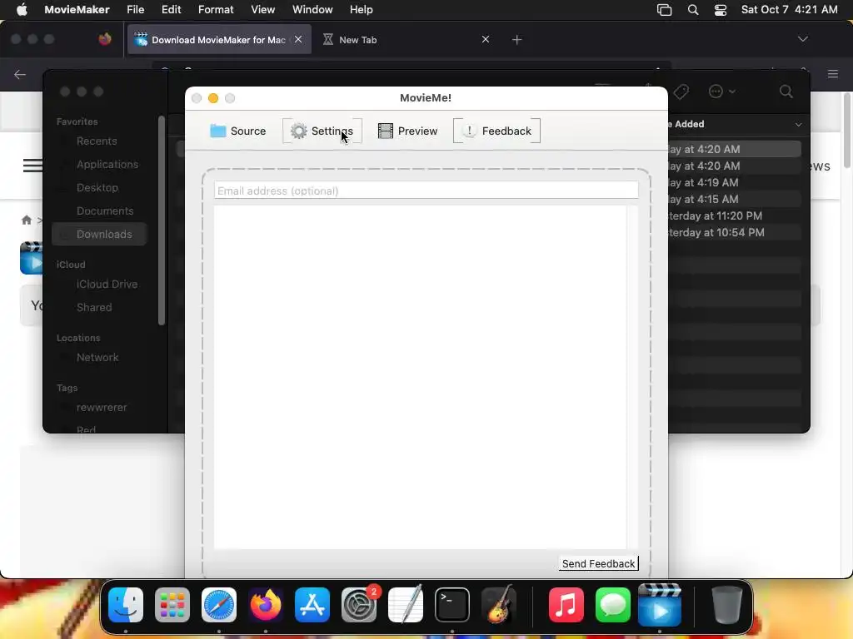Image resolution: width=853 pixels, height=639 pixels.
Task: Select Documents in Finder sidebar
Action: click(x=105, y=211)
